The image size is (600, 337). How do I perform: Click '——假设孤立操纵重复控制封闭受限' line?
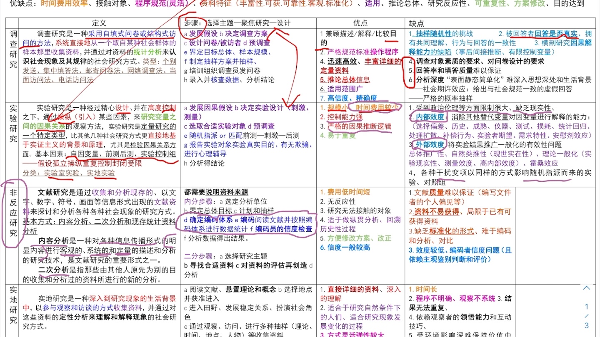(82, 163)
